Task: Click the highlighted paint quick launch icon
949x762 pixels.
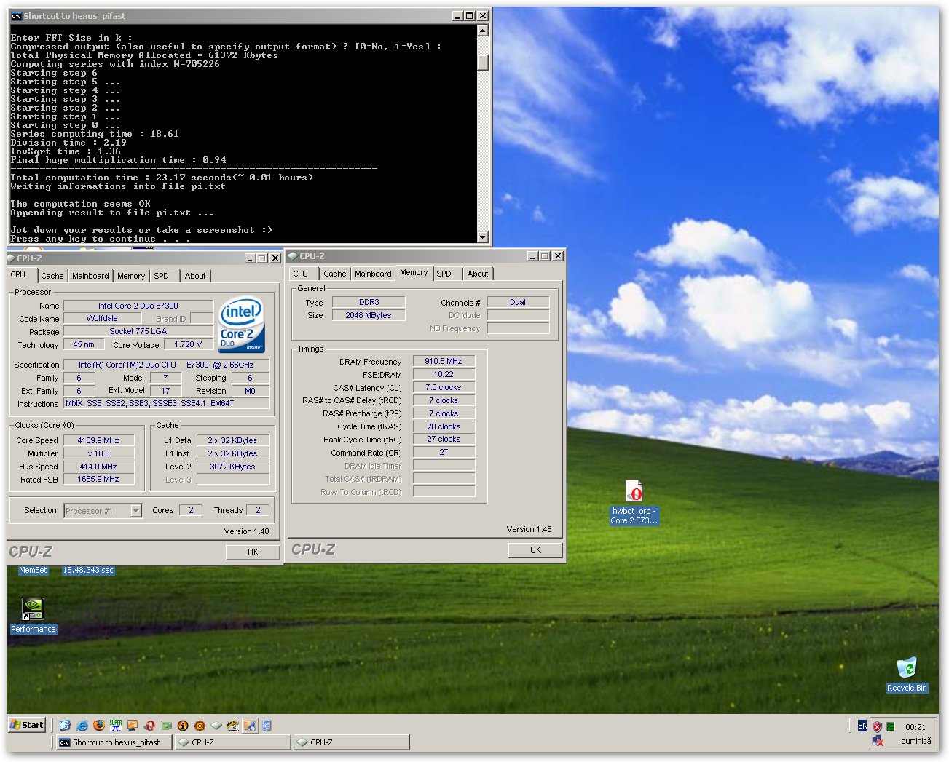Action: [x=250, y=725]
